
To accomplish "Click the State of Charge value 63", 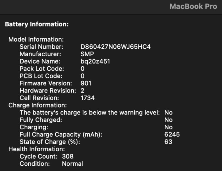I will (x=168, y=142).
